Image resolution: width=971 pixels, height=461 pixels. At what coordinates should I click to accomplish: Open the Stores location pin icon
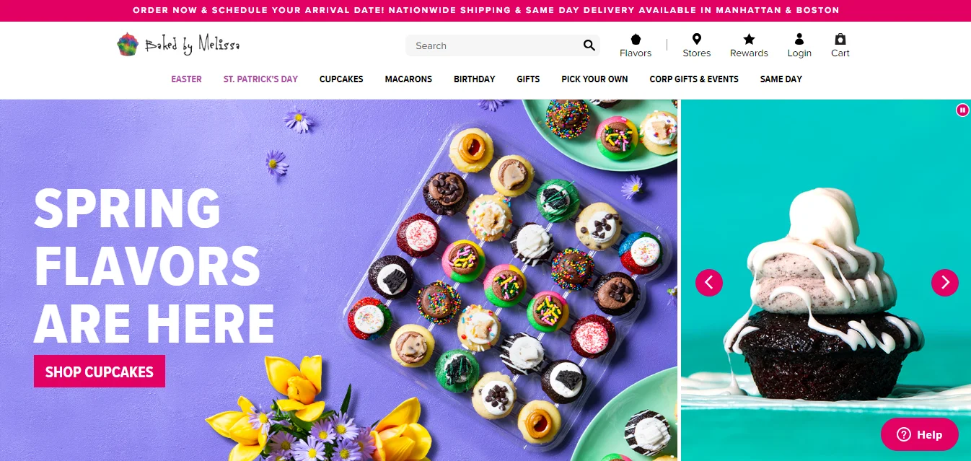(x=696, y=40)
